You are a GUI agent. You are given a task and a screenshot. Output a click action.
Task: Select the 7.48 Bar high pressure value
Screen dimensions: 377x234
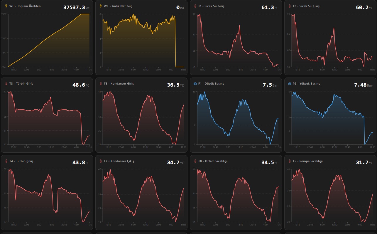[x=364, y=85]
